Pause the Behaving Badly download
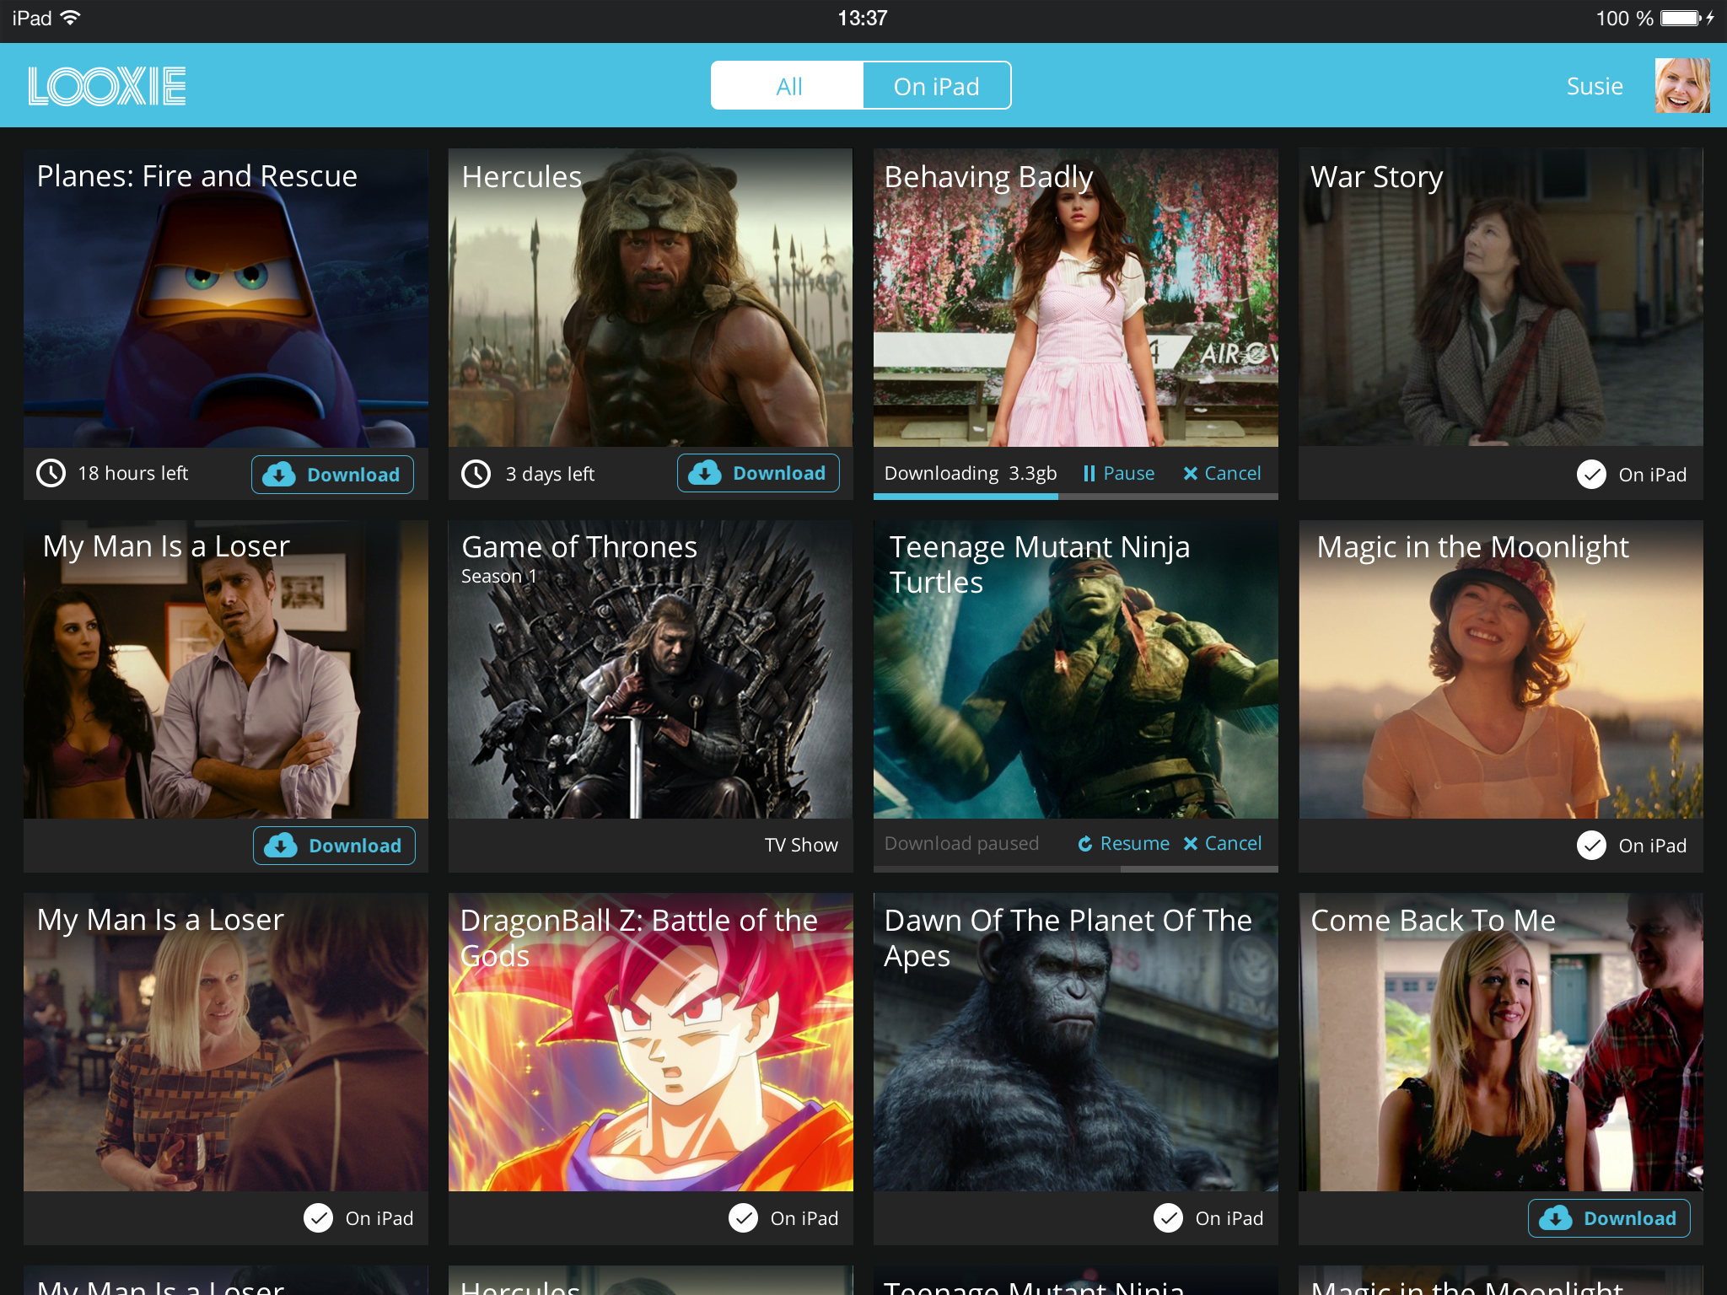The height and width of the screenshot is (1295, 1727). 1118,473
